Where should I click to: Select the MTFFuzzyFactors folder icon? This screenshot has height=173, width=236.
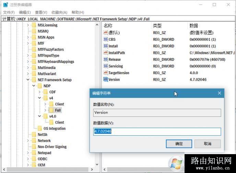point(34,49)
